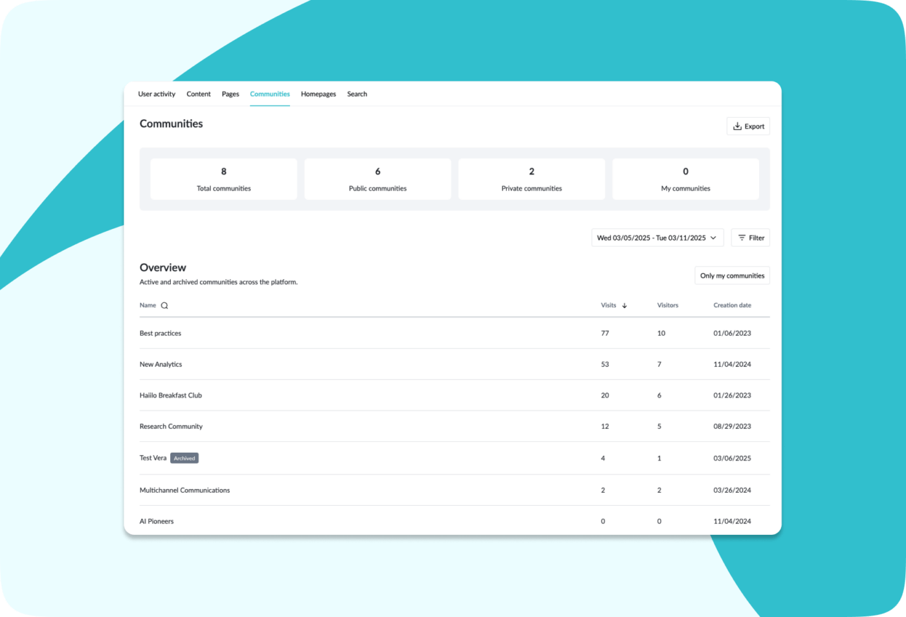
Task: Open the Homepages tab
Action: coord(318,94)
